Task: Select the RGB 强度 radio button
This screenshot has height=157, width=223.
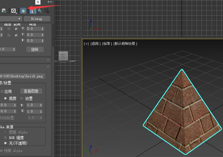Action: (6, 137)
